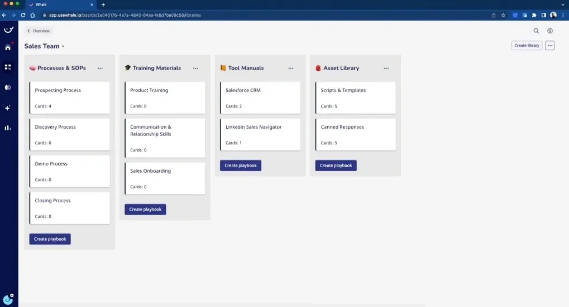Open board options ellipsis beside Create library

pyautogui.click(x=550, y=46)
